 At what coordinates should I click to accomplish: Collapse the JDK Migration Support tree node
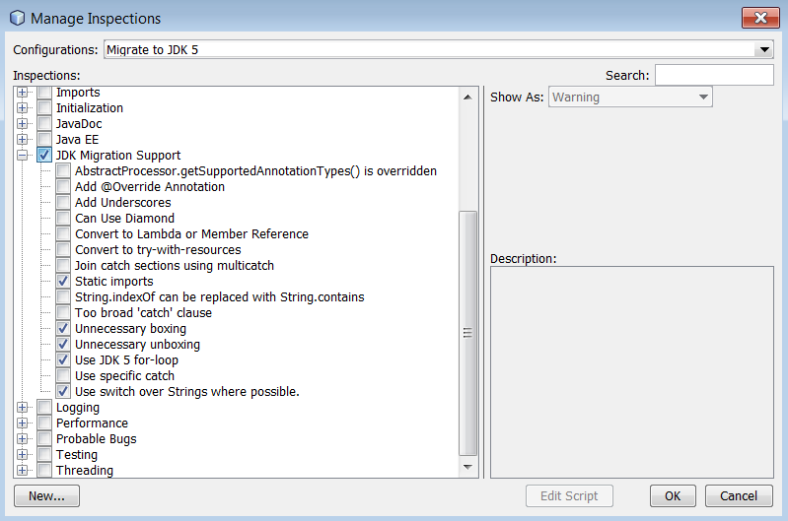(23, 156)
